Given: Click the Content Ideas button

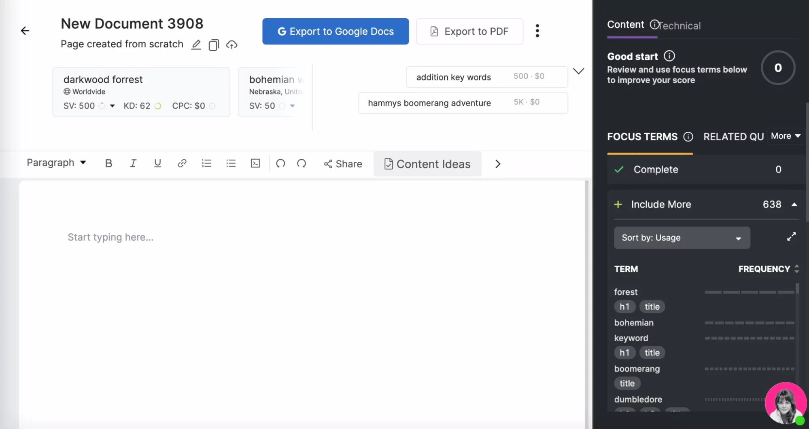Looking at the screenshot, I should [x=427, y=164].
